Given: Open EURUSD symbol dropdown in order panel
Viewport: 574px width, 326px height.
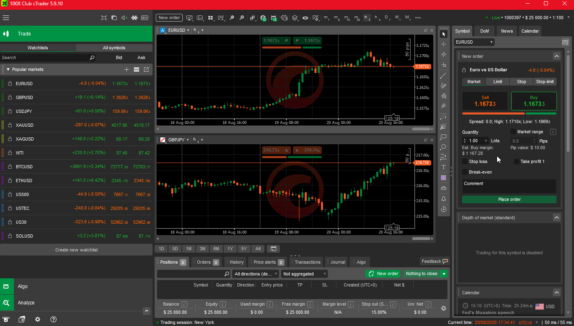Looking at the screenshot, I should [474, 42].
